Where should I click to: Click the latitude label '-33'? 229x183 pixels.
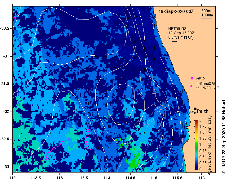[6, 167]
